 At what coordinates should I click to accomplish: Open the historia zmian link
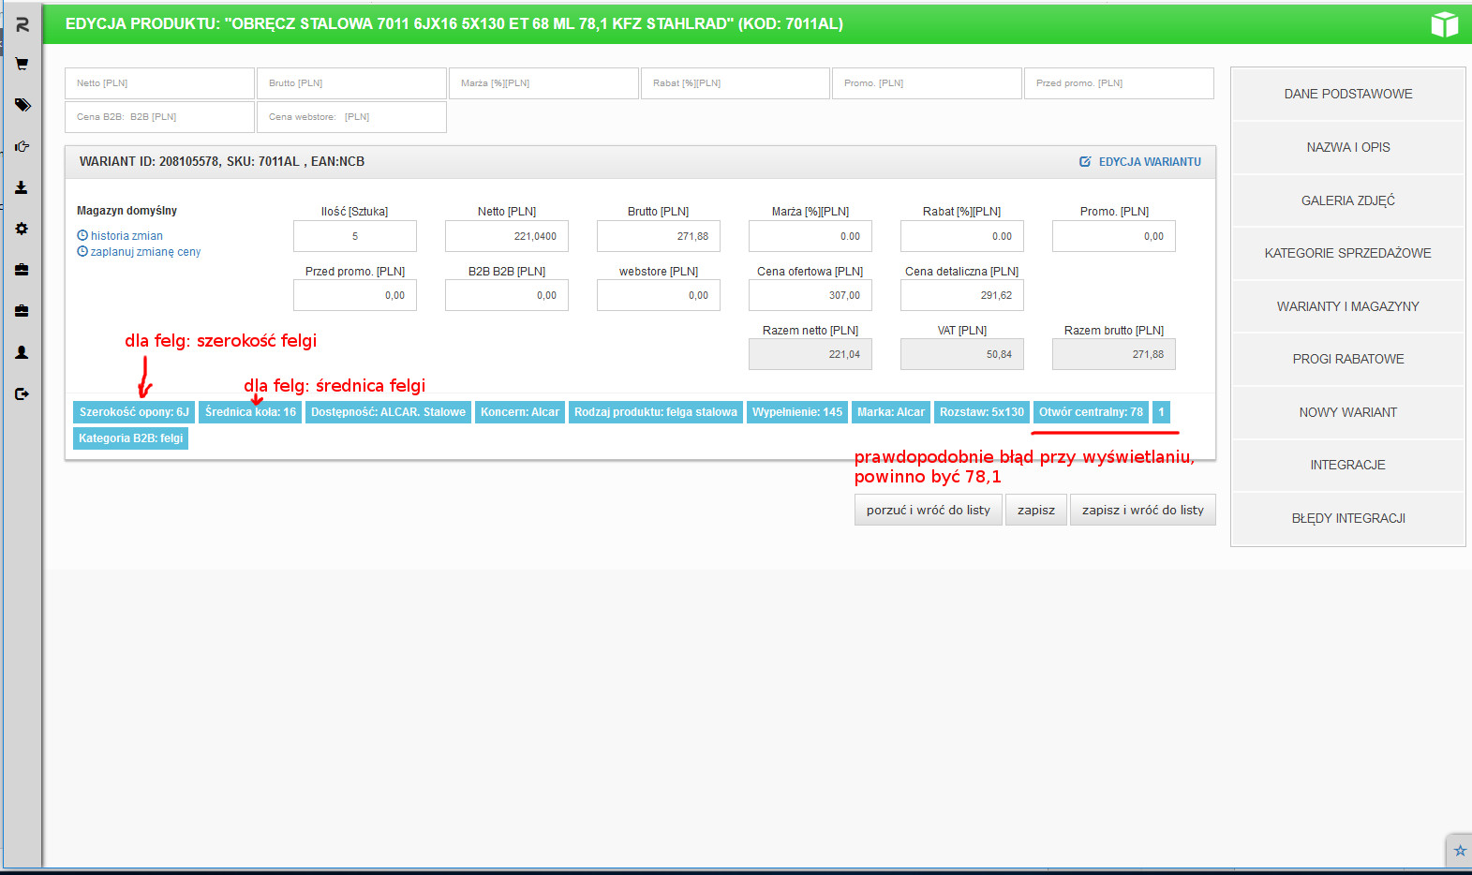point(126,236)
